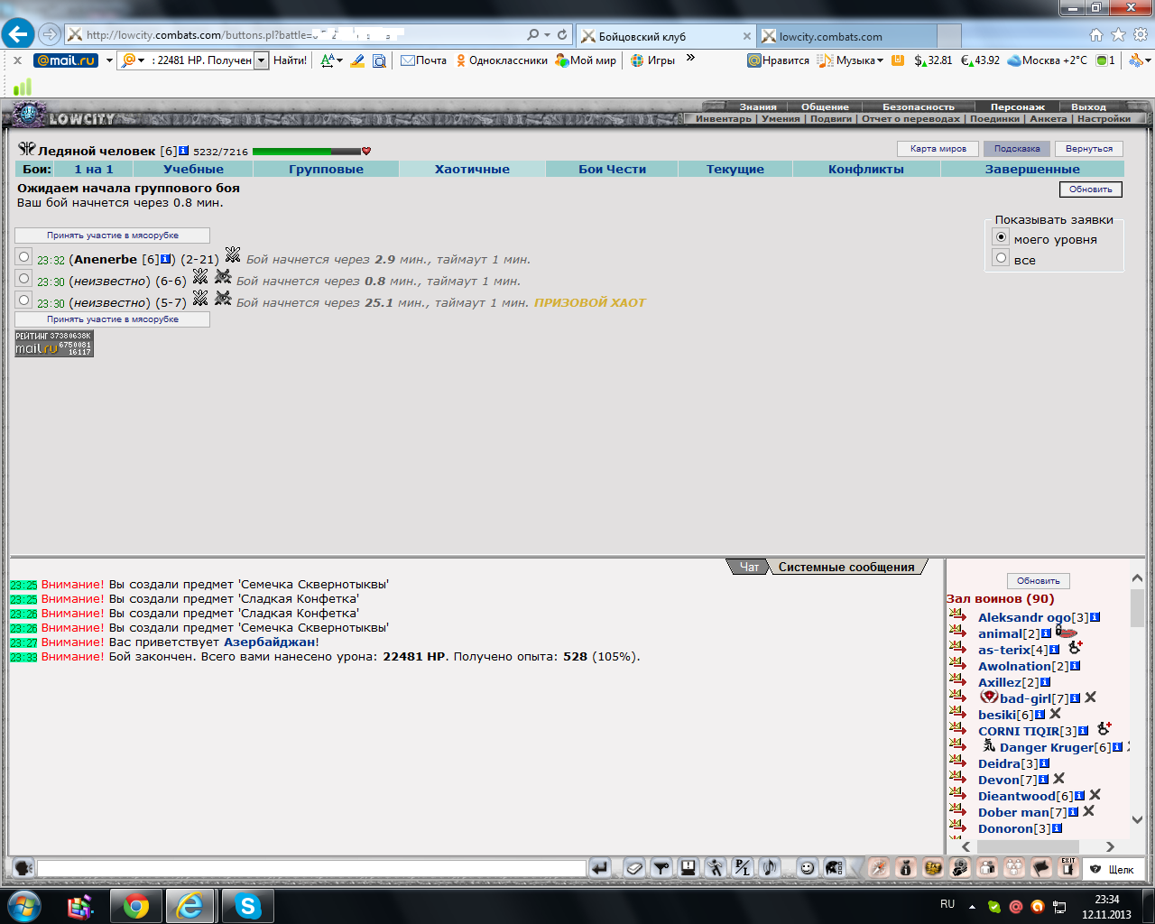Image resolution: width=1155 pixels, height=924 pixels.
Task: Toggle the P/L transliteration icon
Action: [x=743, y=868]
